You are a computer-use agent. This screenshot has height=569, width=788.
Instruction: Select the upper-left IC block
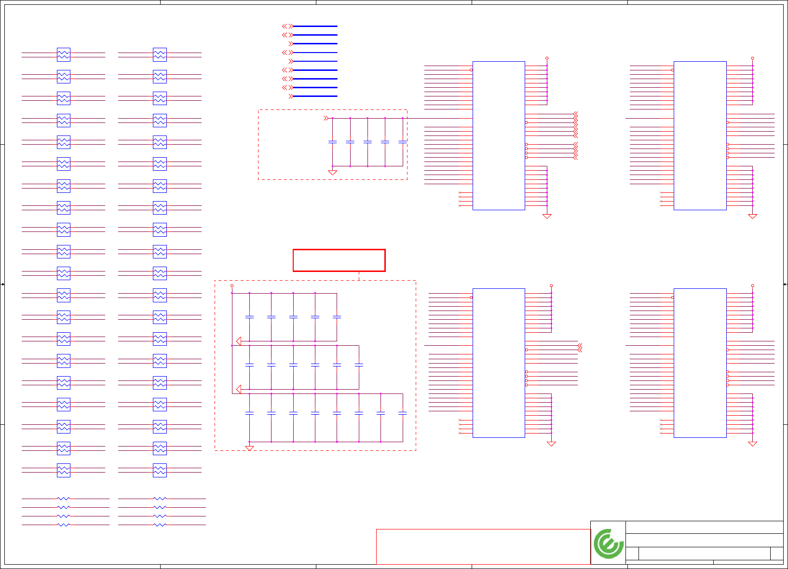499,135
